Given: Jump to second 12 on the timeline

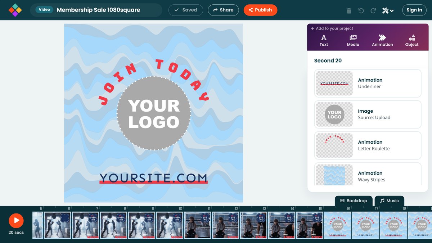Looking at the screenshot, I should 237,209.
